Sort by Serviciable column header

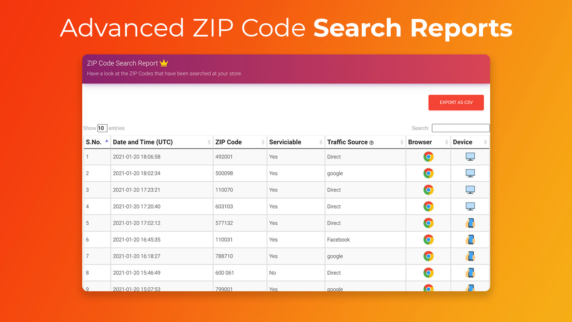(x=285, y=142)
